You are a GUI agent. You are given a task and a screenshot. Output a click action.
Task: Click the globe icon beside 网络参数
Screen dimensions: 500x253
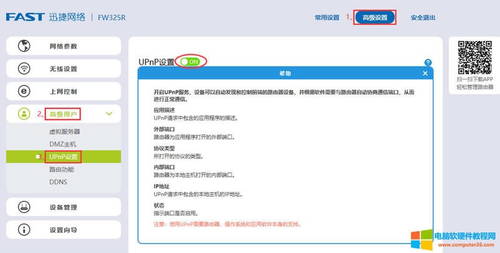24,46
